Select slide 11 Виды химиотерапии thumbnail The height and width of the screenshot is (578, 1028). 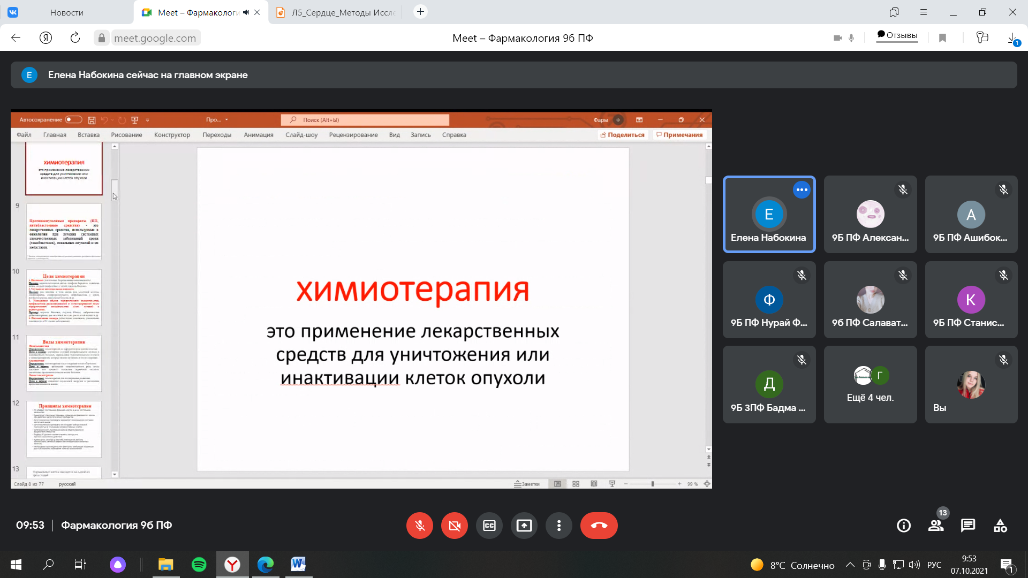64,363
